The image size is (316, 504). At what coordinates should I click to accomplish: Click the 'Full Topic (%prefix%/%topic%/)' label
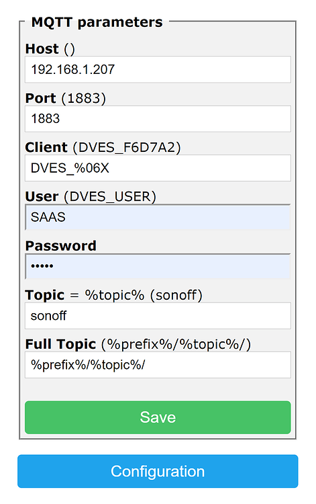138,344
